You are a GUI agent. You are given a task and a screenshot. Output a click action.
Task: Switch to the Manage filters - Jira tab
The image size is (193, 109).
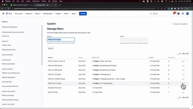[x=45, y=5]
